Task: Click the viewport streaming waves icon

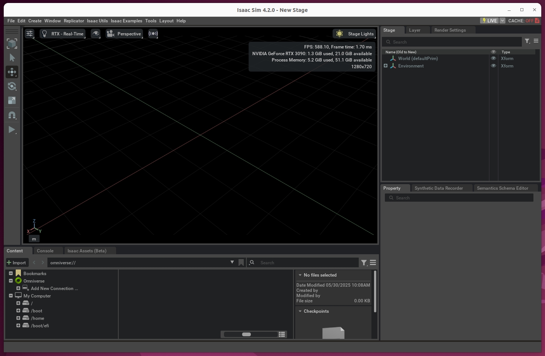Action: click(x=153, y=34)
